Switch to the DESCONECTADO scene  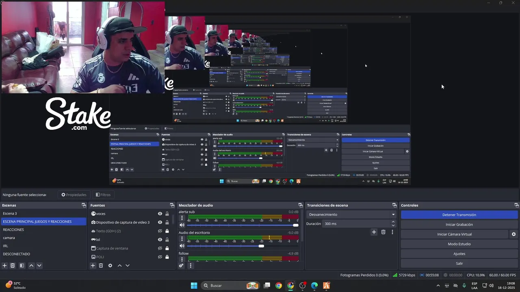pyautogui.click(x=43, y=254)
